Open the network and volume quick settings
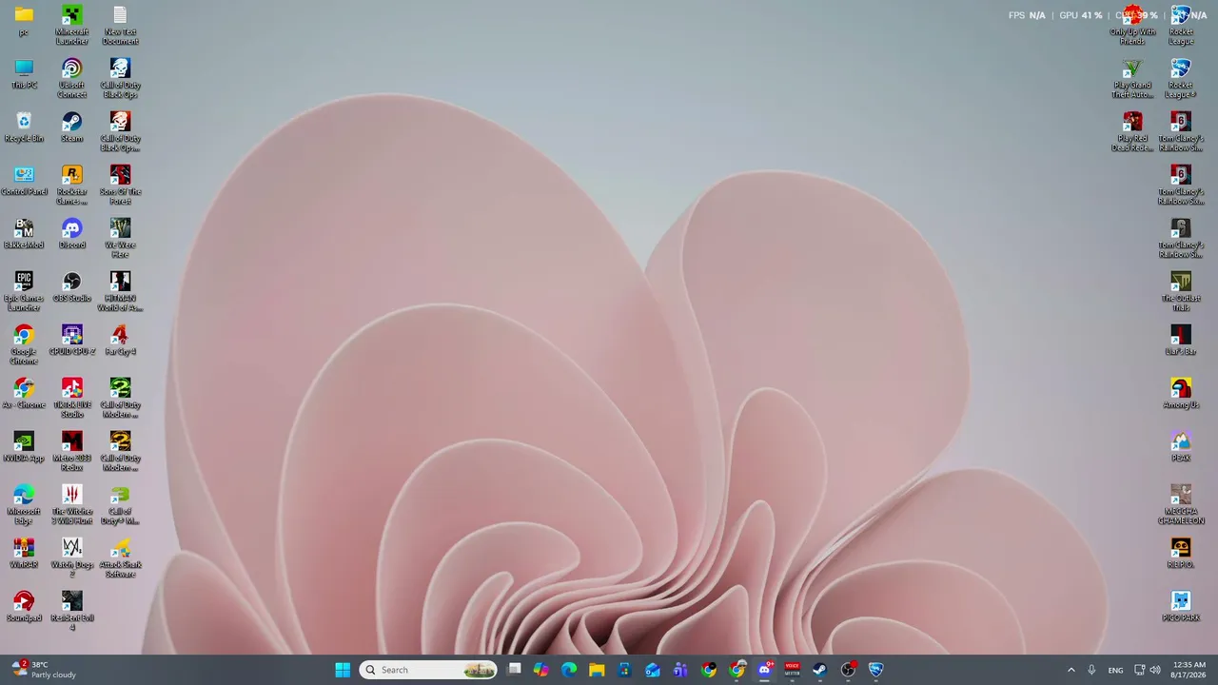Viewport: 1218px width, 685px height. point(1148,670)
